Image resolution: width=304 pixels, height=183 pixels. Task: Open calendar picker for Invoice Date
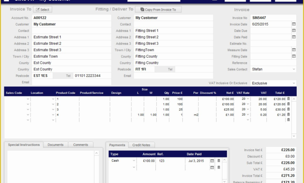pyautogui.click(x=294, y=24)
